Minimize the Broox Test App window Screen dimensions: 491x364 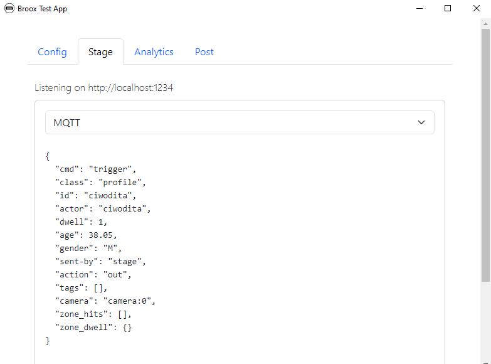pyautogui.click(x=420, y=8)
